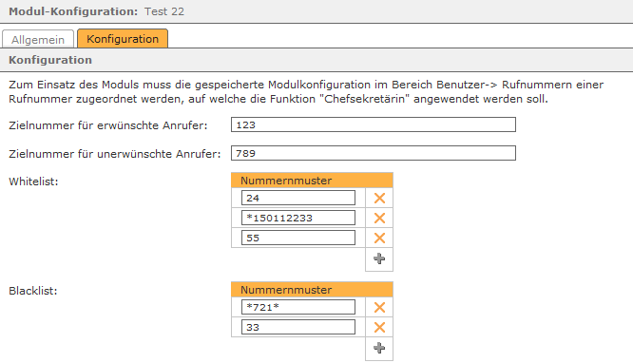Select the Konfiguration tab

(x=123, y=39)
